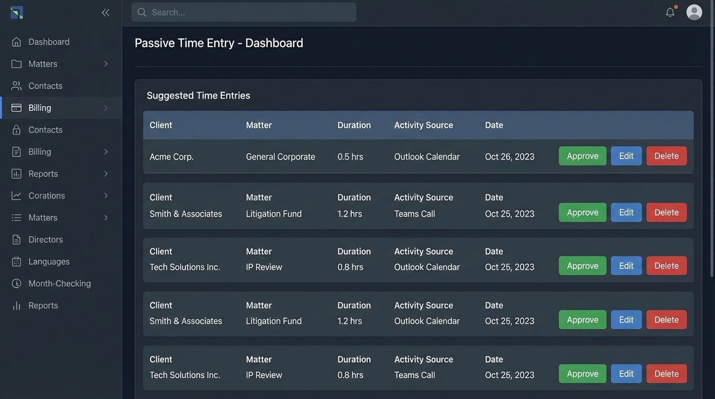Click the padlock icon beside Contacts

tap(17, 129)
